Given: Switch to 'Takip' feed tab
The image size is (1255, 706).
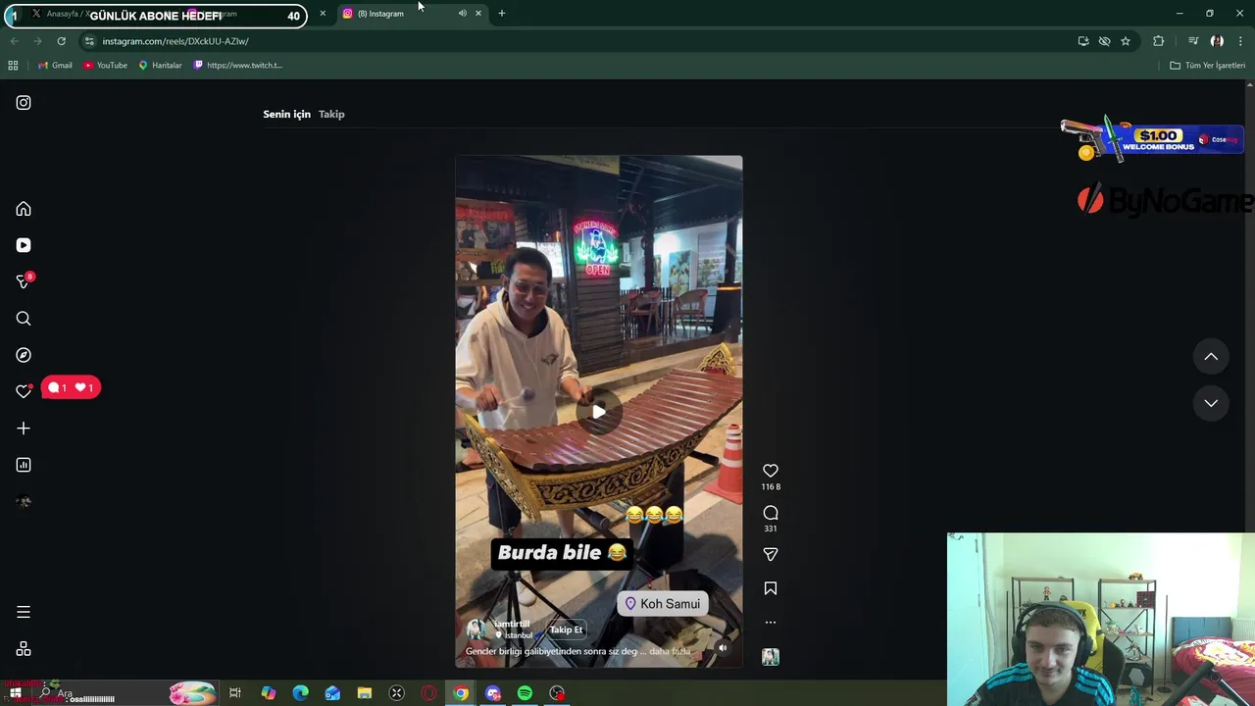Looking at the screenshot, I should point(331,114).
